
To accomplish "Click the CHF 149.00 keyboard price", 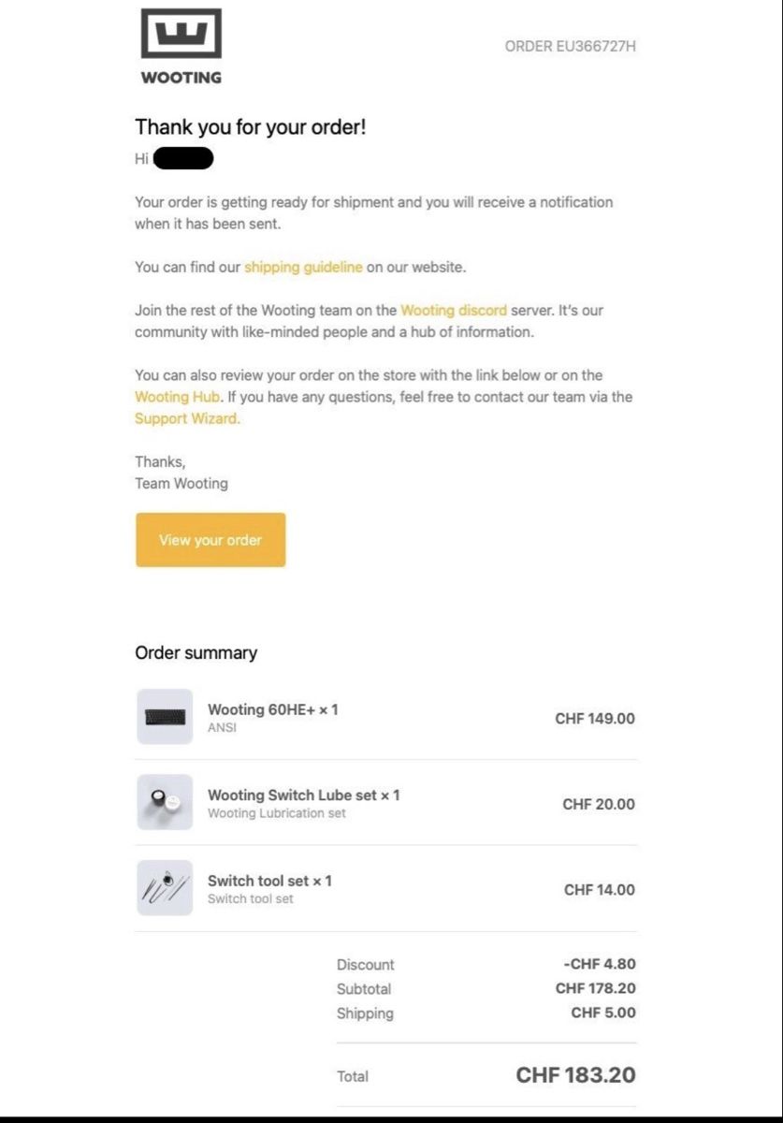I will [595, 719].
